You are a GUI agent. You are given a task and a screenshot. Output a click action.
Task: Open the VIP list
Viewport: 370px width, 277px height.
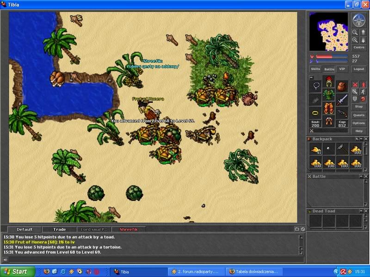[x=342, y=69]
